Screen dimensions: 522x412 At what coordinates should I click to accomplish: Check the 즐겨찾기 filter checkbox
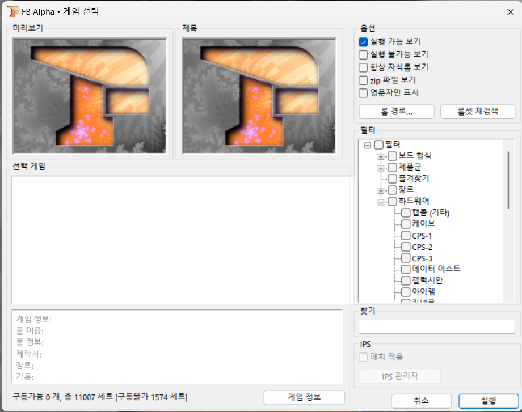tap(392, 179)
